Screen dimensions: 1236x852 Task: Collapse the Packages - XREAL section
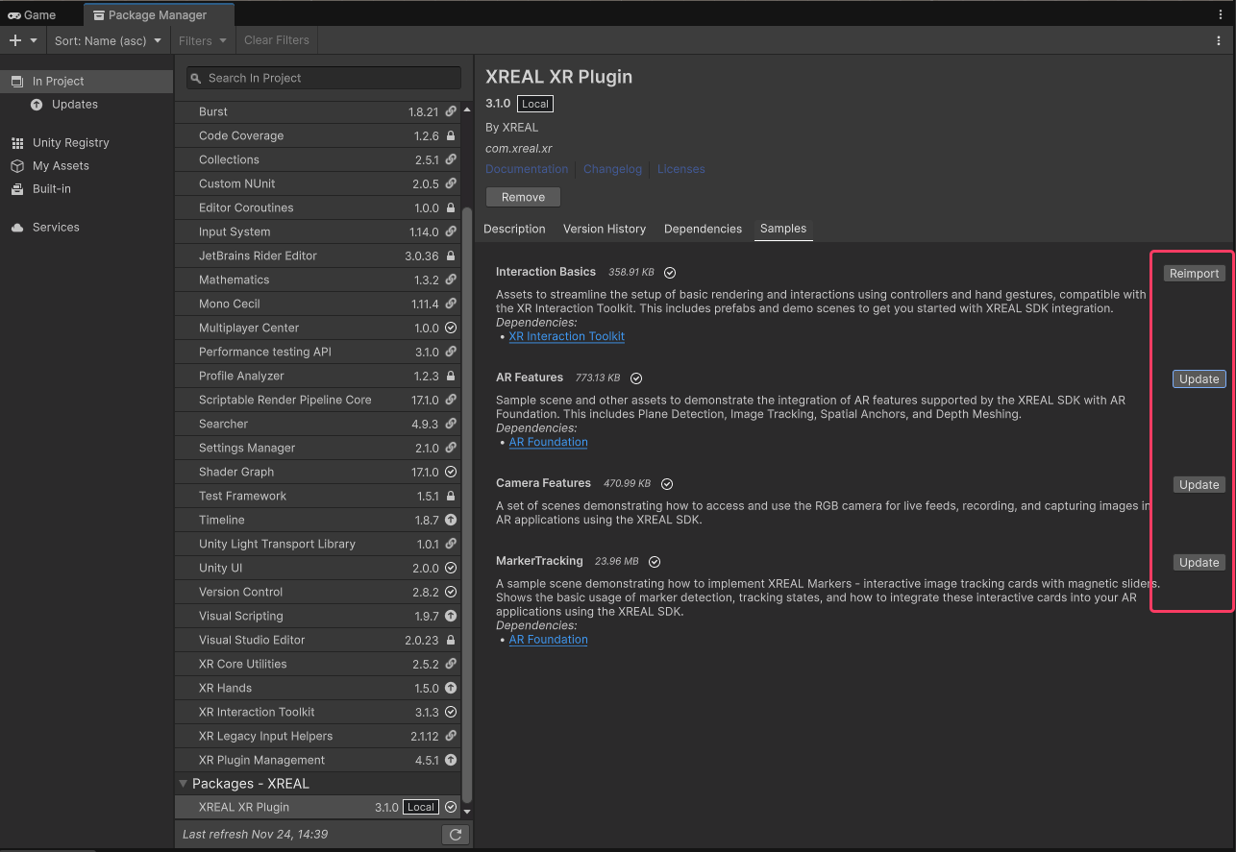184,784
